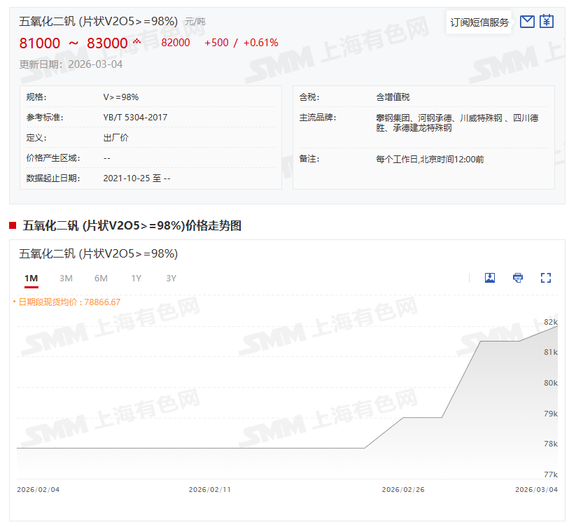This screenshot has width=569, height=527.
Task: Select the 1M time range tab
Action: tap(31, 279)
